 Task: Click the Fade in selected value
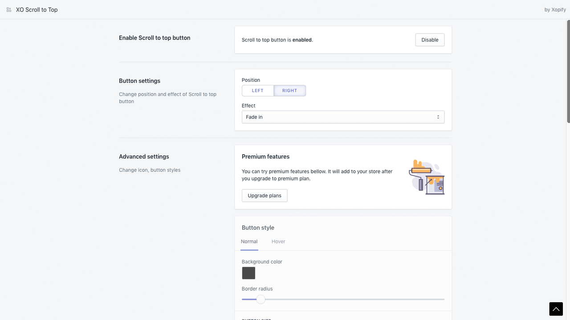pyautogui.click(x=254, y=117)
